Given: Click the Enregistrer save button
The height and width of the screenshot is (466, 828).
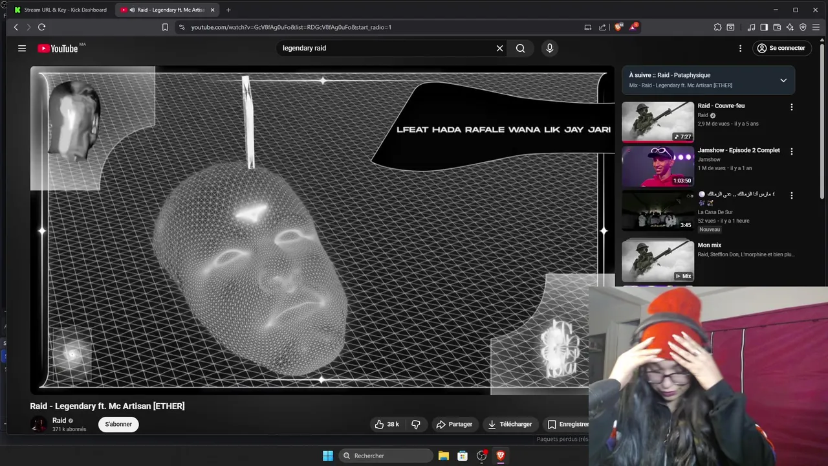Looking at the screenshot, I should click(568, 425).
